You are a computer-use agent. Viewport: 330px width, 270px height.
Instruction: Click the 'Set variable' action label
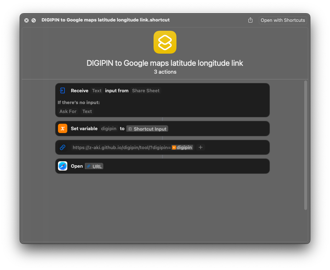pos(84,128)
